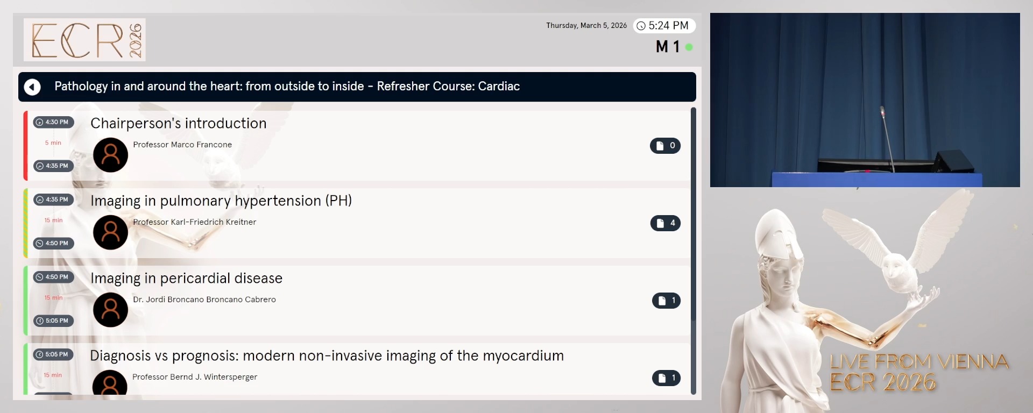Open the ECR 2026 logo
This screenshot has width=1033, height=413.
pos(84,40)
